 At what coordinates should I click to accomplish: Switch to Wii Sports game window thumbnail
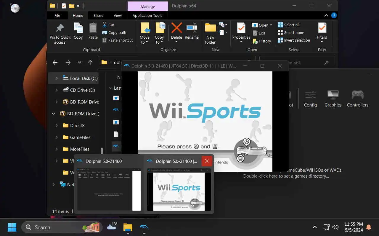179,189
